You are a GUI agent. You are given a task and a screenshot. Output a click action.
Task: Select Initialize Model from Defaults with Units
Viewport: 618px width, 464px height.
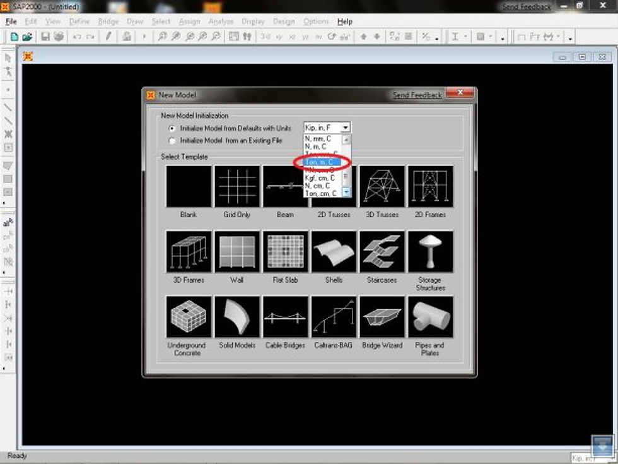coord(172,128)
